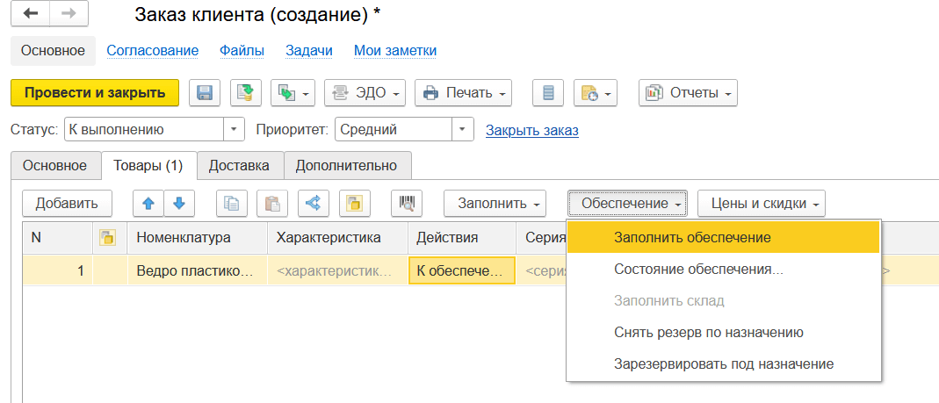This screenshot has width=939, height=403.
Task: Move row up with blue arrow
Action: coord(148,204)
